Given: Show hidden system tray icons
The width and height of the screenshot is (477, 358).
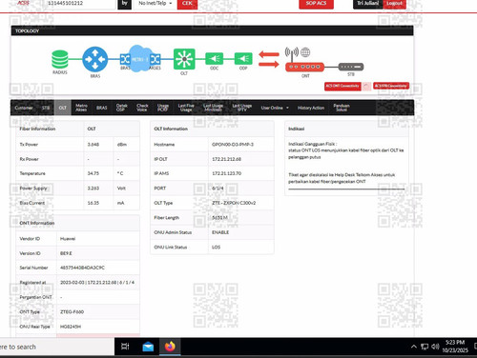Looking at the screenshot, I should tap(414, 347).
